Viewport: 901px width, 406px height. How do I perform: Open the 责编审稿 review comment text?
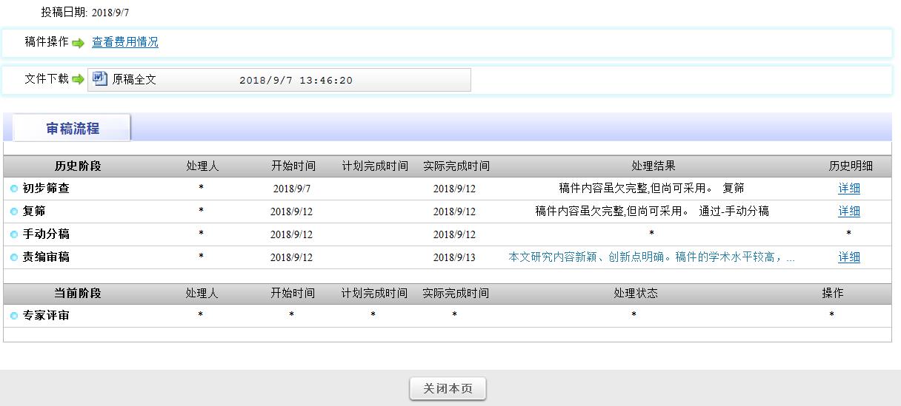tap(651, 257)
